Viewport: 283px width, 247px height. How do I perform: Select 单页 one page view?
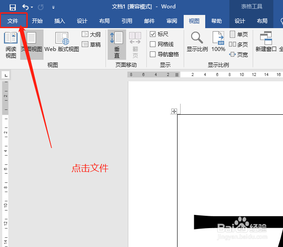point(239,34)
